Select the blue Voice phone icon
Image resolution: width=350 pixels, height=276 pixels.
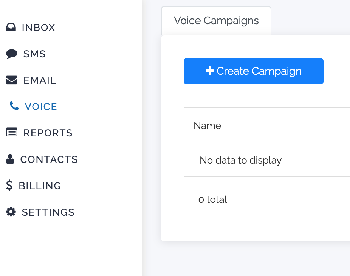tap(14, 106)
